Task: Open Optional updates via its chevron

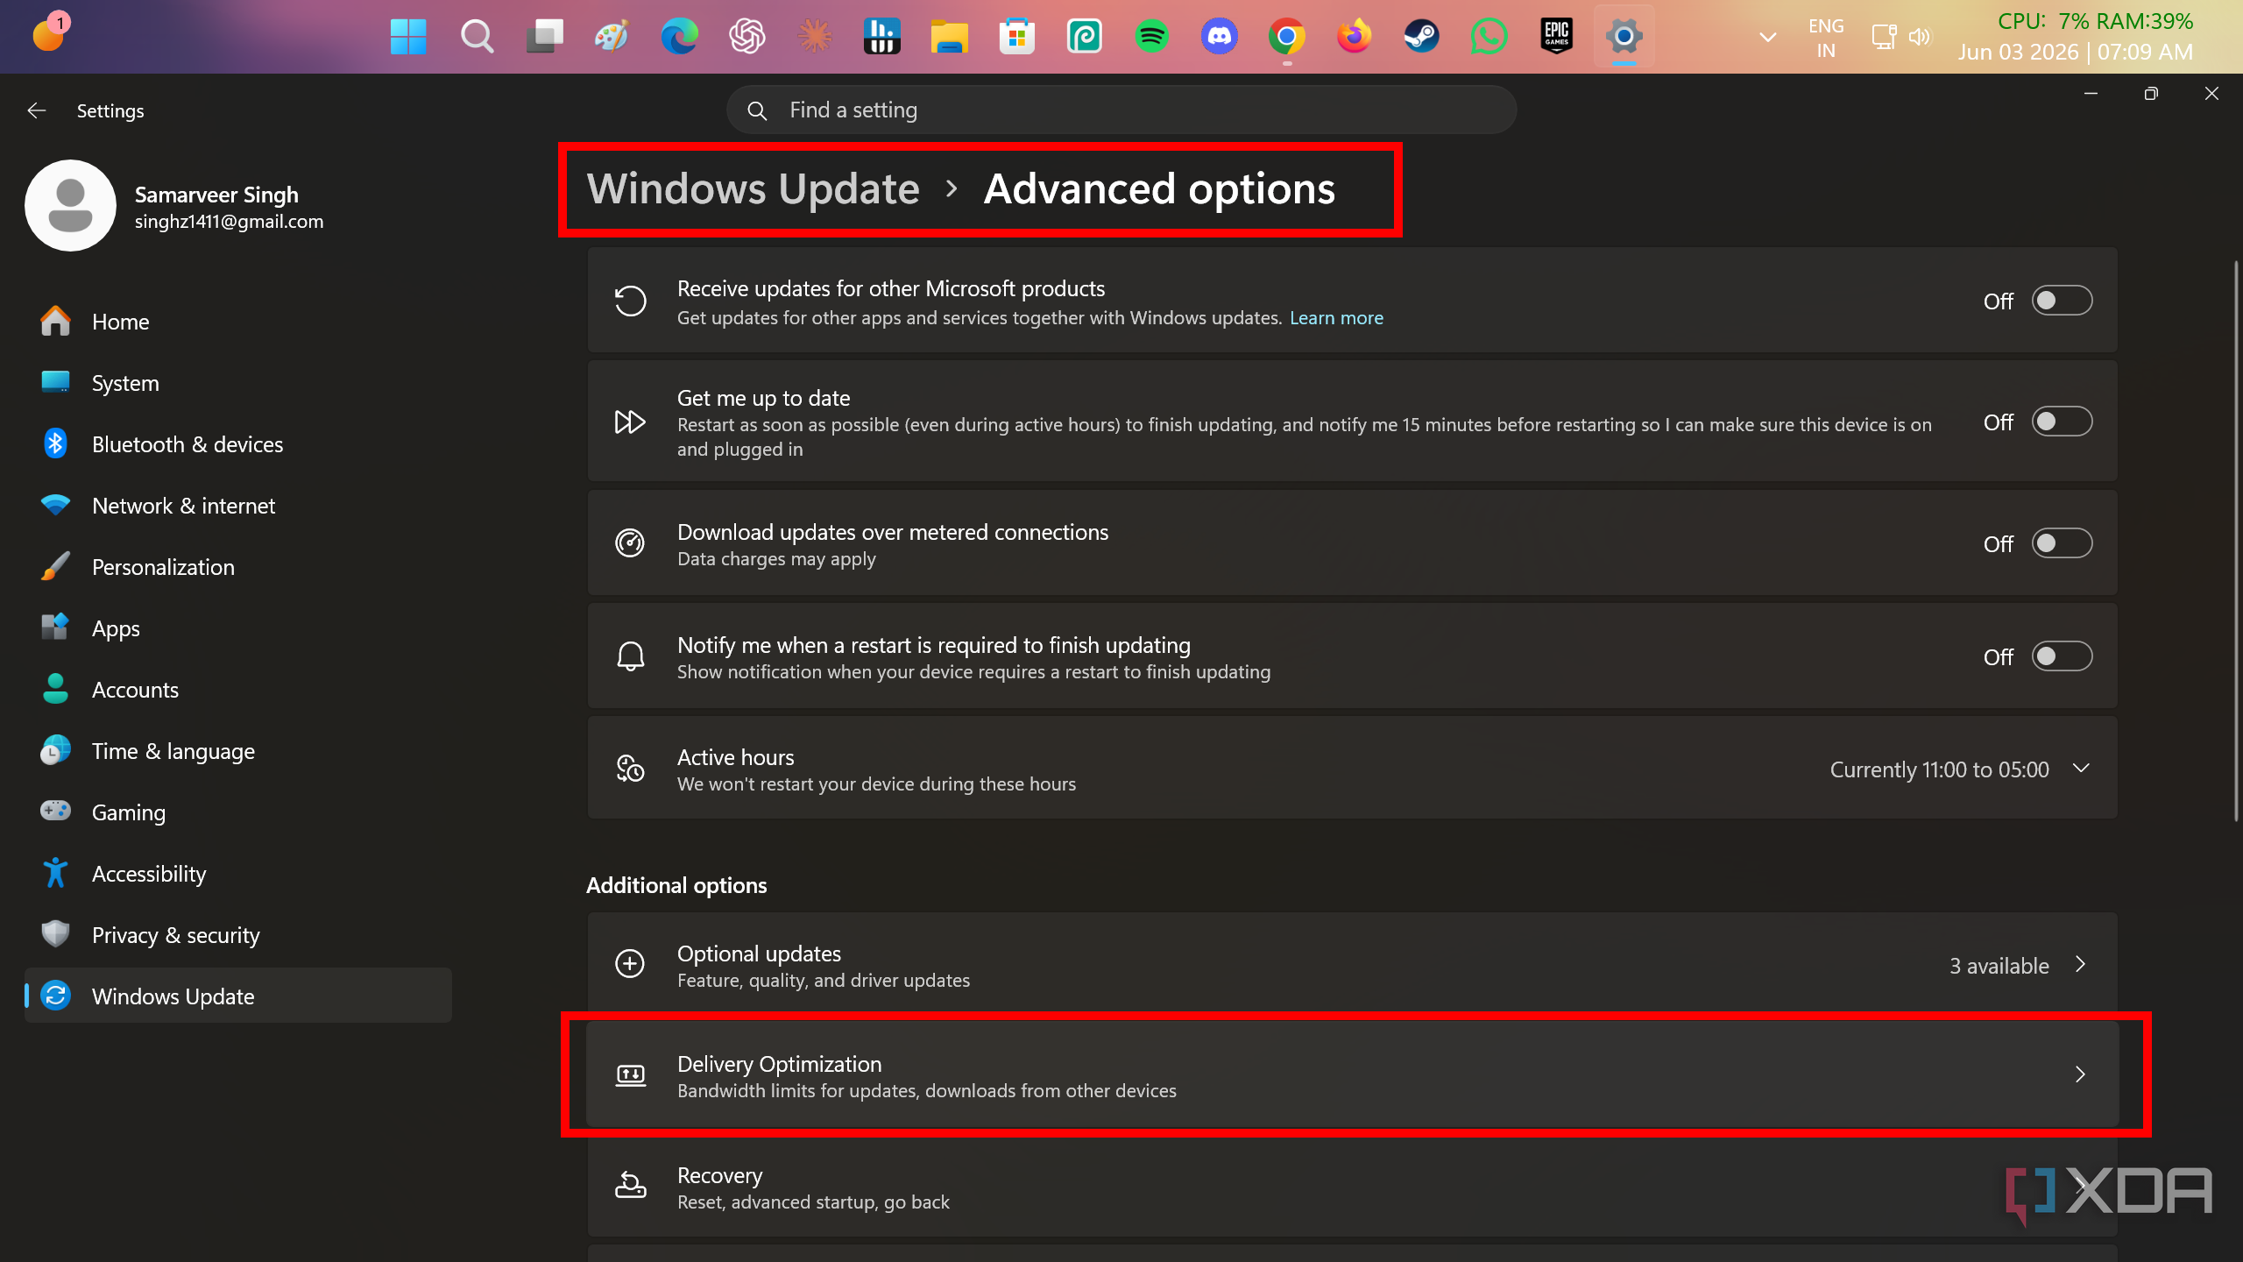Action: point(2081,964)
